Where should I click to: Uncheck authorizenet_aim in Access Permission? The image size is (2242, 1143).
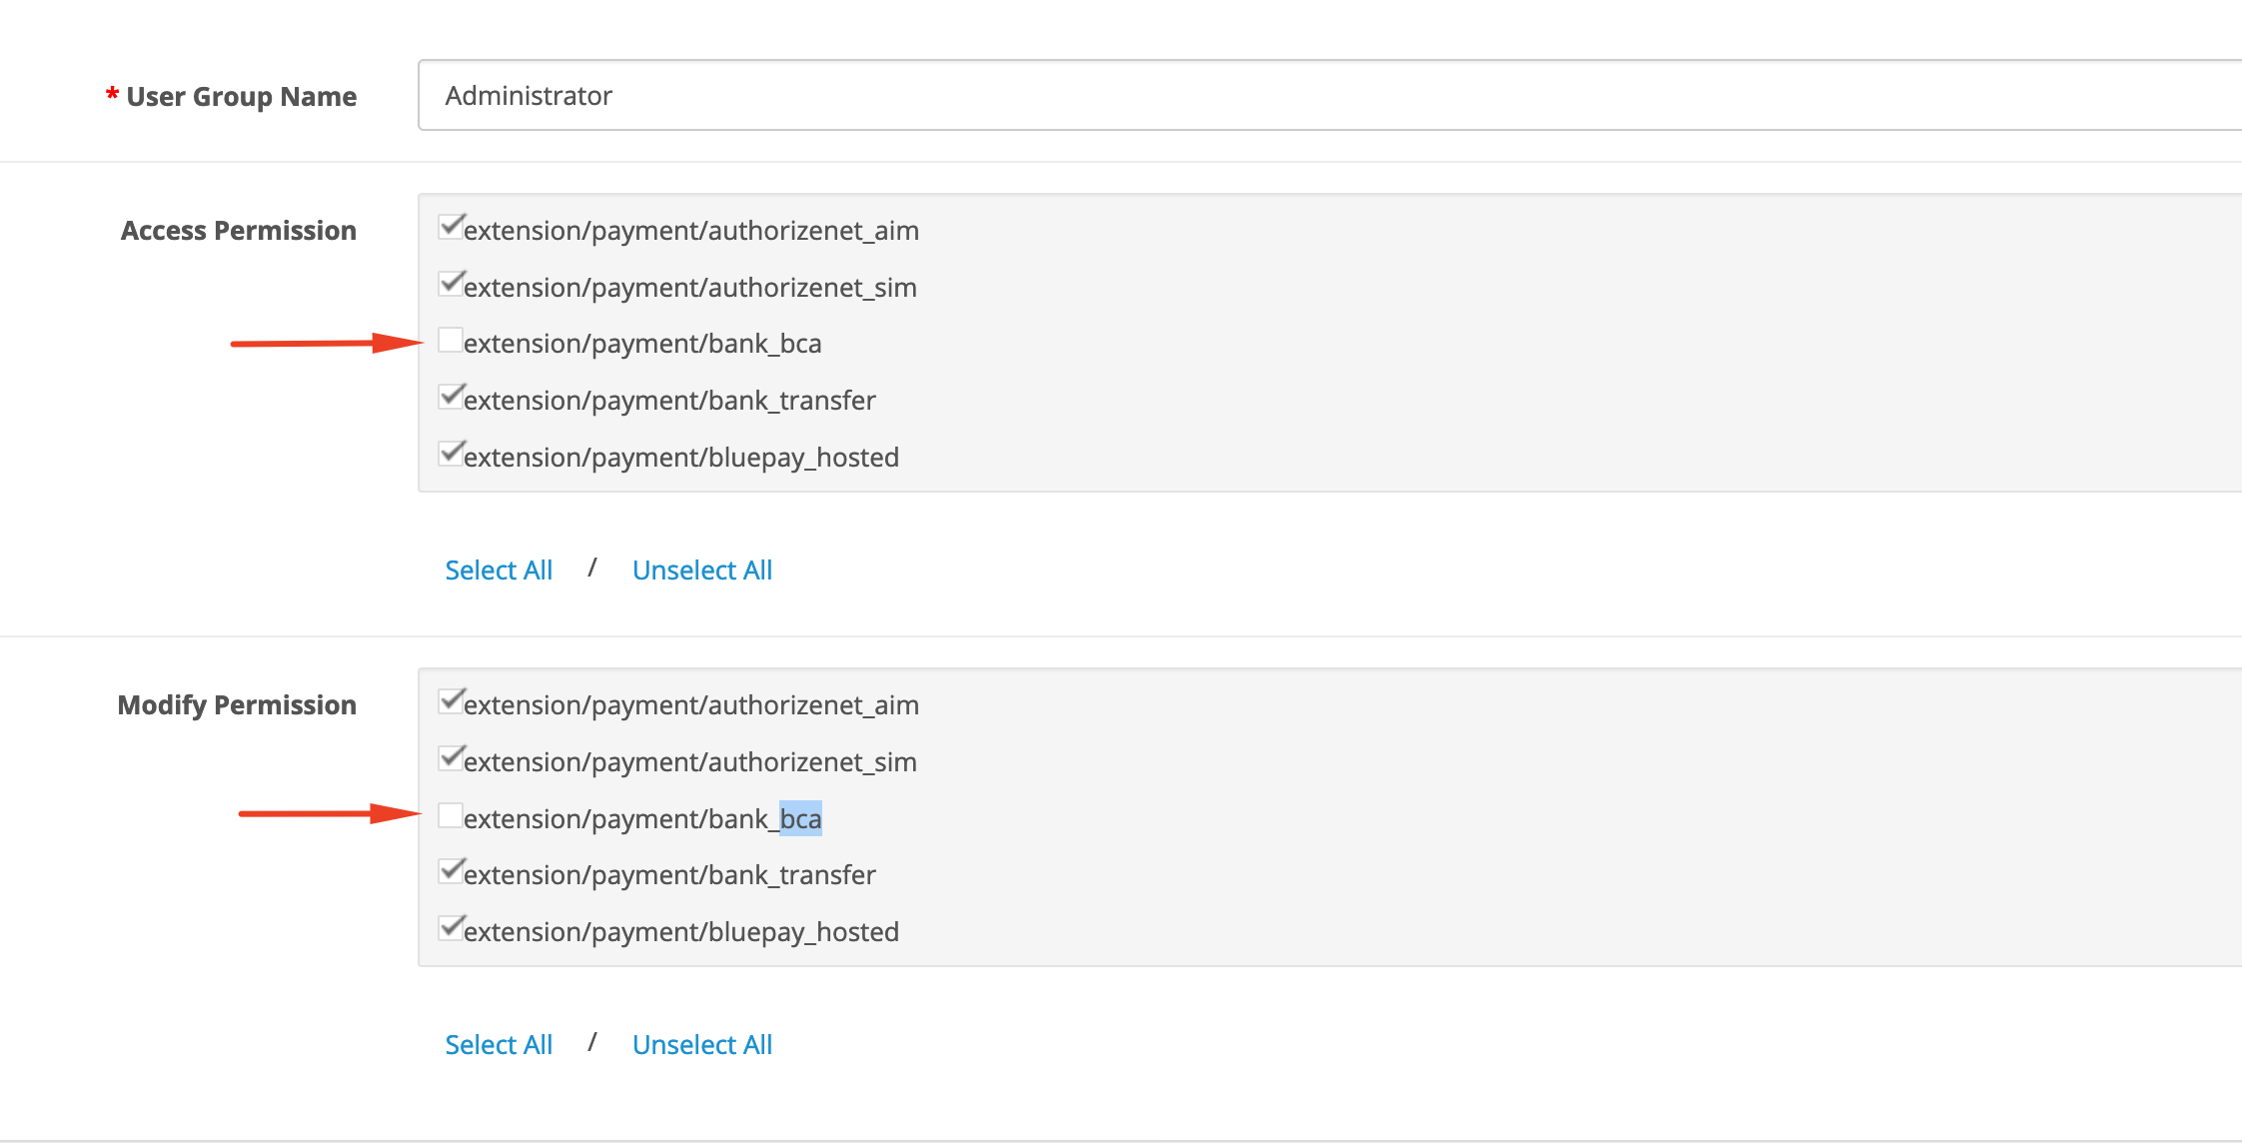[x=451, y=227]
